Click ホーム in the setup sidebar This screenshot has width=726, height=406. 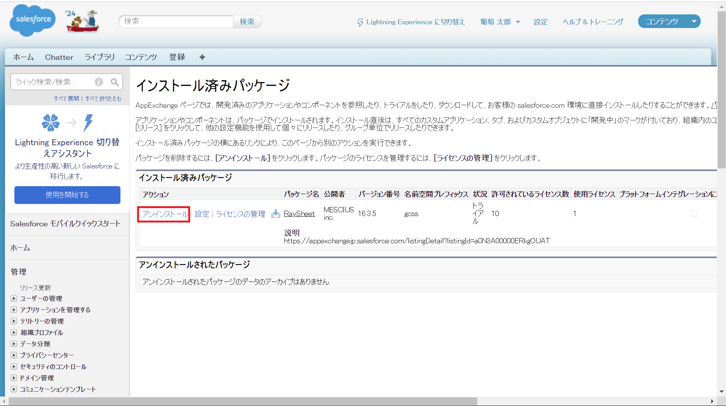20,248
